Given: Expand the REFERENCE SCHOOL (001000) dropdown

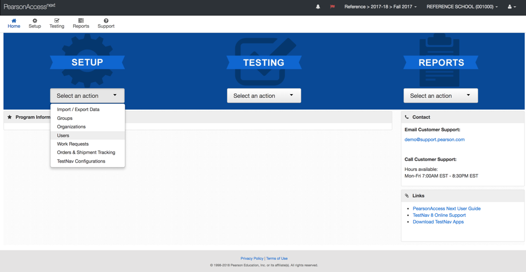Looking at the screenshot, I should tap(462, 7).
